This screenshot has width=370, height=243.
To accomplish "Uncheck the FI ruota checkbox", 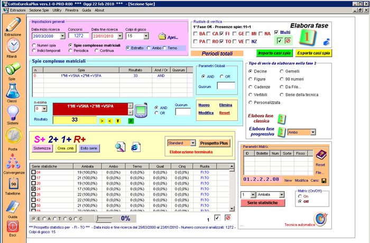I will click(221, 34).
